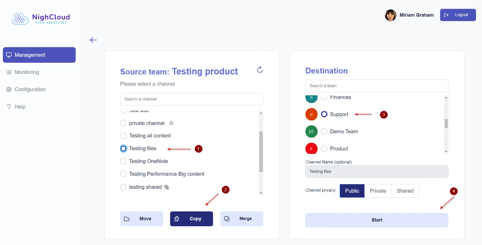Viewport: 482px width, 245px height.
Task: Click Miriam Graham's profile avatar
Action: coord(390,15)
